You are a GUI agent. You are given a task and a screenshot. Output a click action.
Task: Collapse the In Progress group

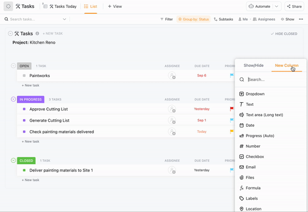pyautogui.click(x=13, y=99)
